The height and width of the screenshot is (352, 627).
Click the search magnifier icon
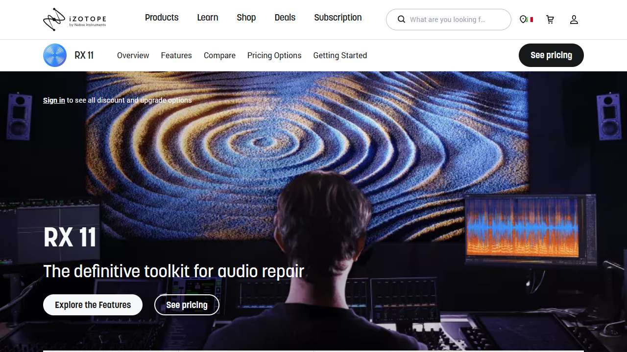[x=401, y=20]
